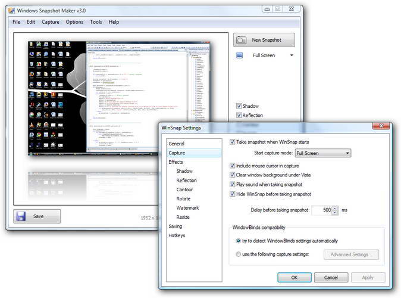Viewport: 401px width, 298px height.
Task: Select Watermark in settings tree
Action: 187,208
